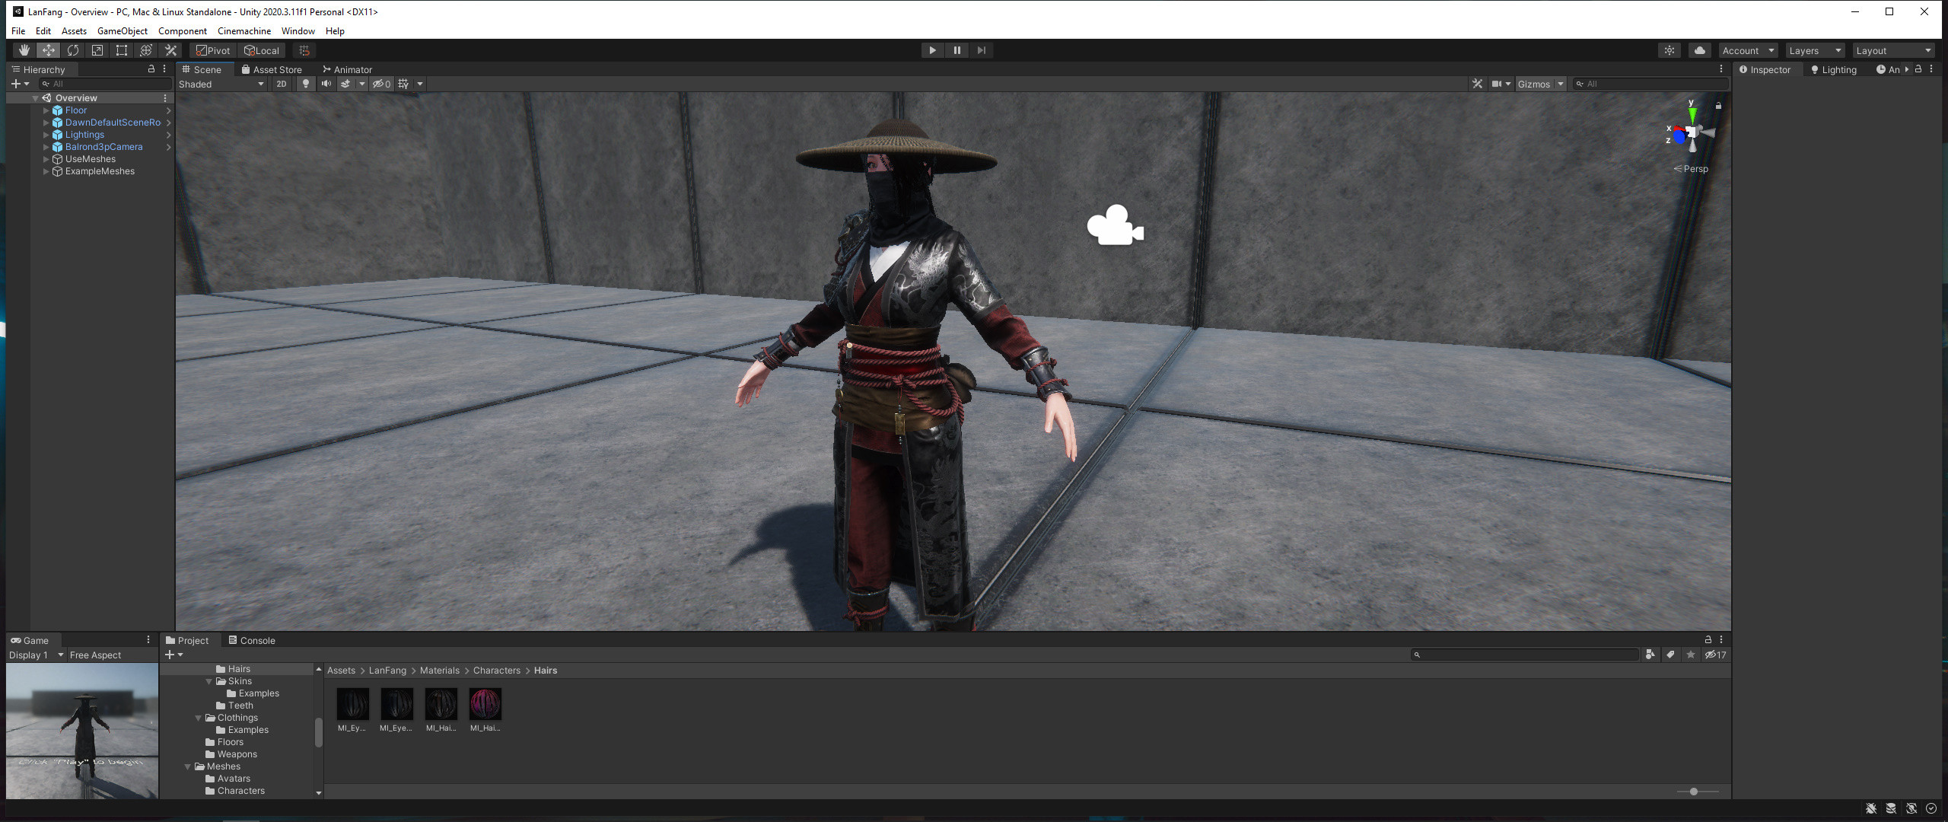Toggle scene grid visibility
The image size is (1948, 822).
(403, 84)
